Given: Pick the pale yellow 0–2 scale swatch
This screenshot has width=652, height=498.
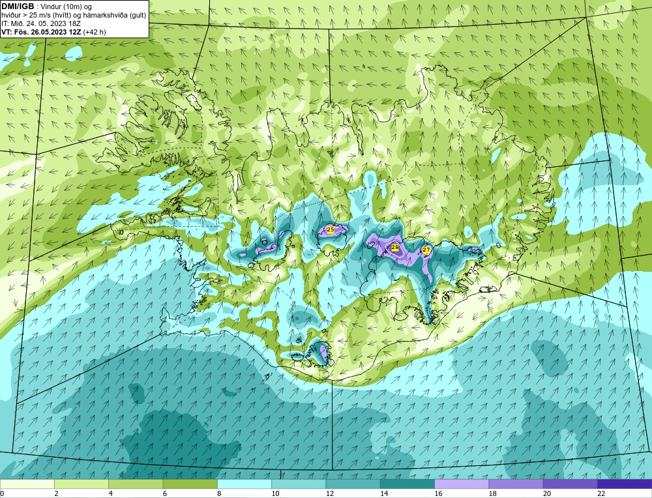Looking at the screenshot, I should 27,484.
